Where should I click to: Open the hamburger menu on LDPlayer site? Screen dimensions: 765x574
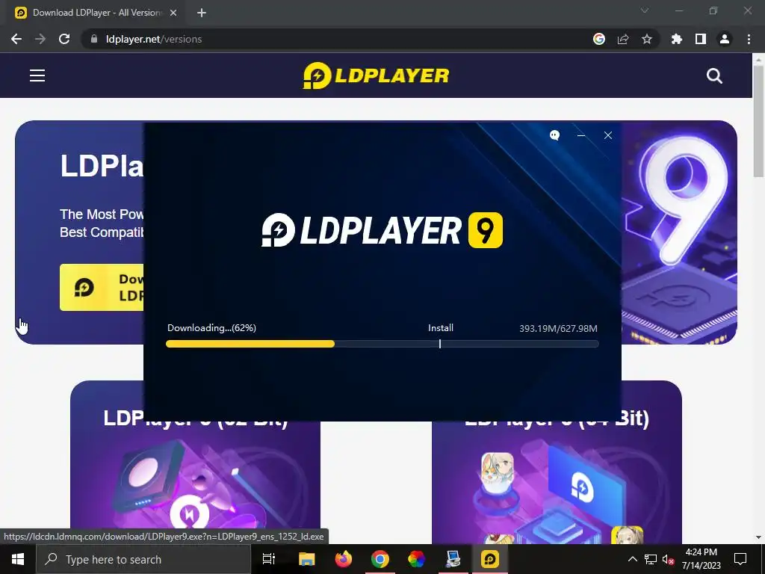pyautogui.click(x=37, y=75)
